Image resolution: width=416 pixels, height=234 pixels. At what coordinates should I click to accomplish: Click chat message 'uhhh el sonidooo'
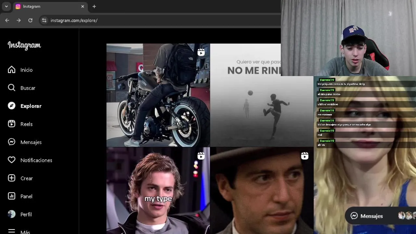tap(328, 104)
